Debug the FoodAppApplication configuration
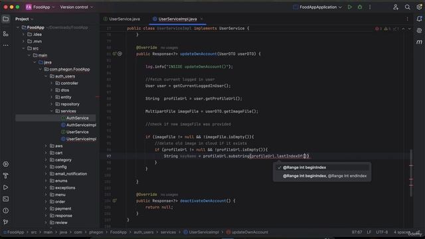Image resolution: width=425 pixels, height=239 pixels. pos(360,7)
